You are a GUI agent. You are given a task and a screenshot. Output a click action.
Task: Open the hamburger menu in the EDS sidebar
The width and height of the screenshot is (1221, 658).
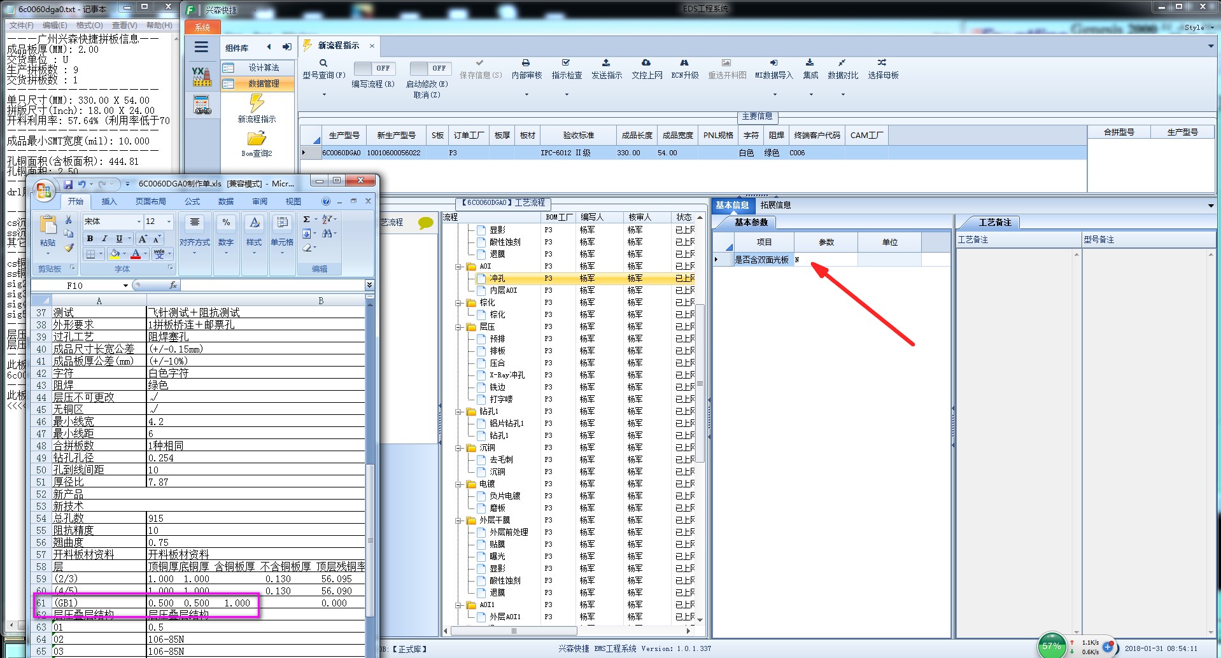pyautogui.click(x=201, y=47)
